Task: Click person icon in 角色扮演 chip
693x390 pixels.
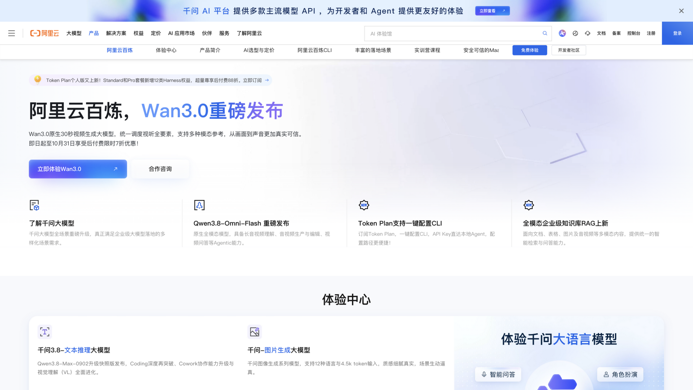Action: [606, 374]
